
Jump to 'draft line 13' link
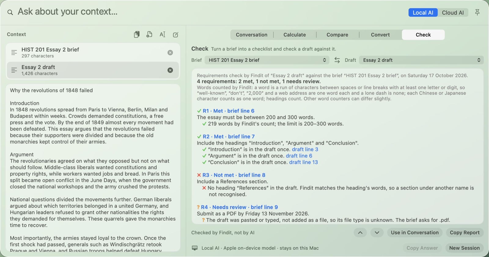303,162
